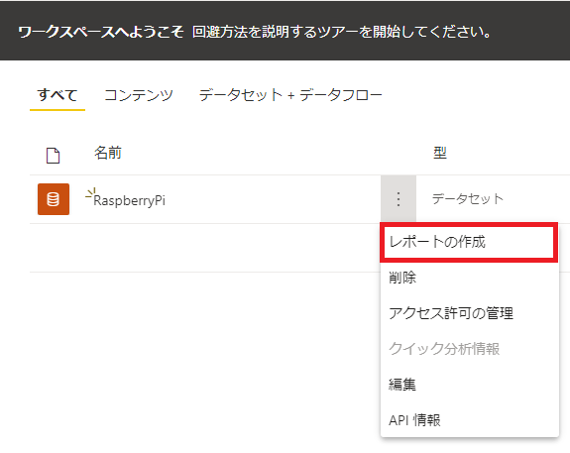Sort by the 名前 column header
Image resolution: width=570 pixels, height=453 pixels.
(x=108, y=153)
